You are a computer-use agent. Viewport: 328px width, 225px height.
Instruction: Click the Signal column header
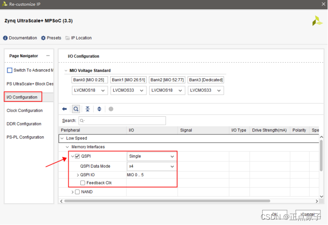click(204, 130)
